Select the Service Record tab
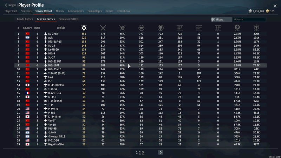 click(44, 11)
